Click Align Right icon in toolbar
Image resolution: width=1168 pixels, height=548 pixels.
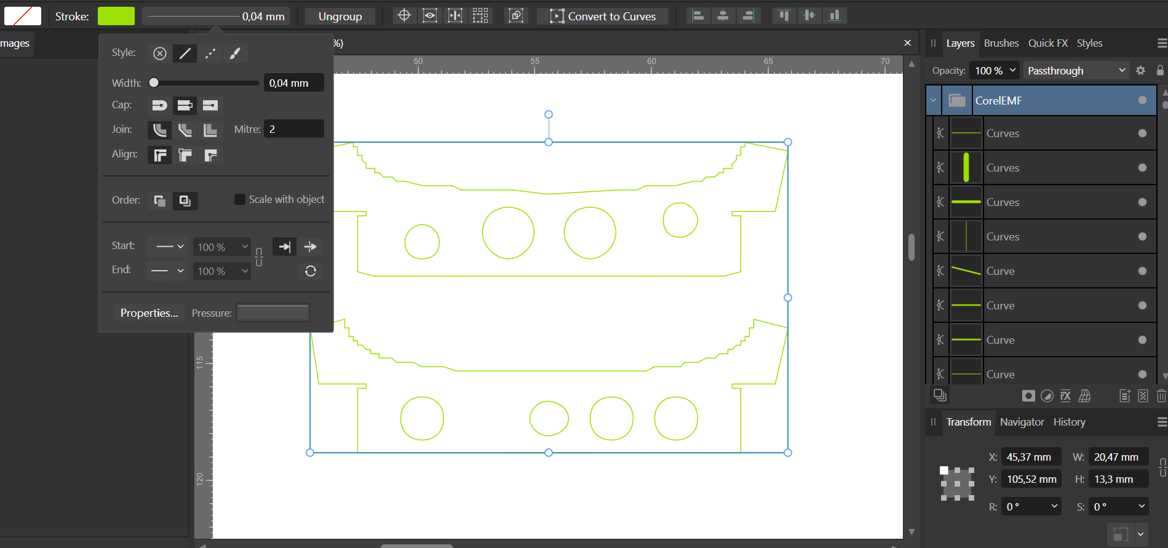pos(749,16)
